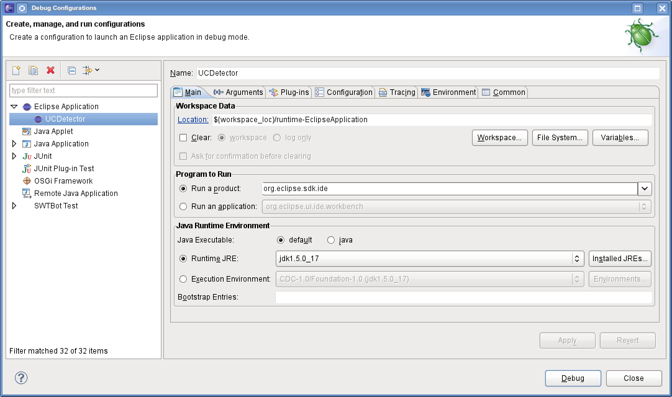Open help via the question mark icon
The width and height of the screenshot is (672, 397).
click(x=21, y=378)
